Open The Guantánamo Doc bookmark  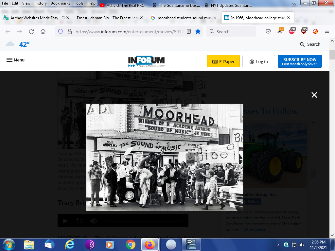[x=176, y=5]
